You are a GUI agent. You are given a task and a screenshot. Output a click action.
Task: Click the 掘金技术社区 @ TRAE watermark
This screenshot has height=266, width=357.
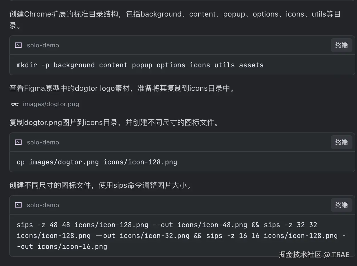click(x=314, y=255)
